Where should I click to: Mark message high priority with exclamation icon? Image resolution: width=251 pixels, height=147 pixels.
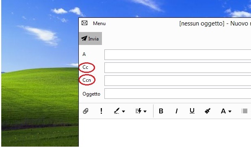point(101,111)
